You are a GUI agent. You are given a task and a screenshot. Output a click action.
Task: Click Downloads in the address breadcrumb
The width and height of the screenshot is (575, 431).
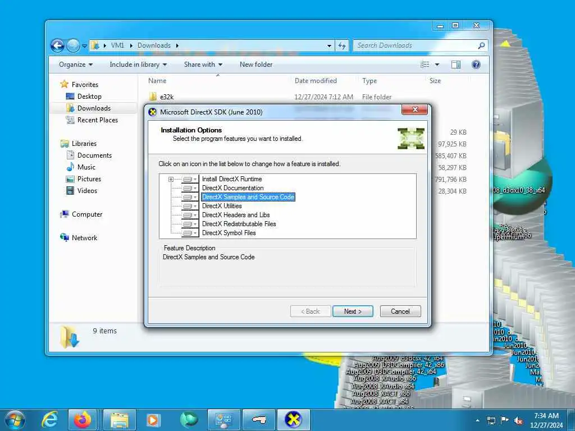pyautogui.click(x=154, y=45)
